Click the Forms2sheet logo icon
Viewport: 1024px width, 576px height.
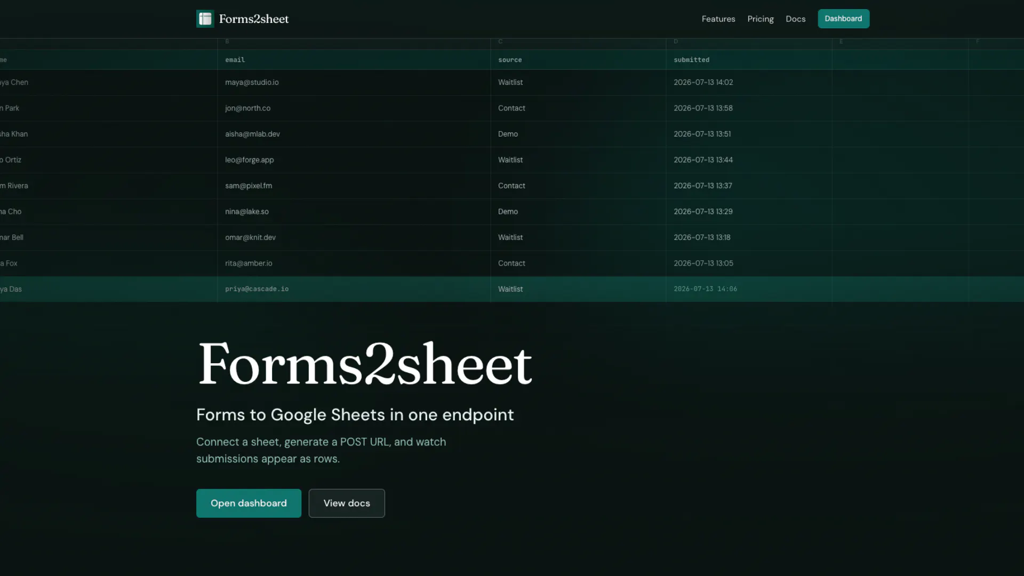(x=205, y=19)
